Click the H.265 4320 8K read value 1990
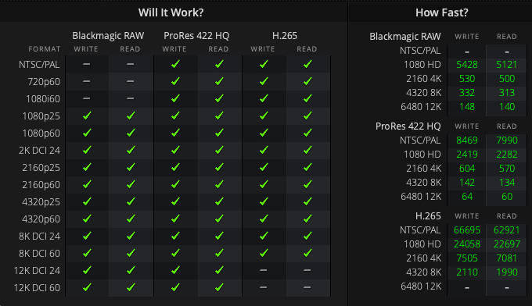The image size is (532, 306). 507,272
